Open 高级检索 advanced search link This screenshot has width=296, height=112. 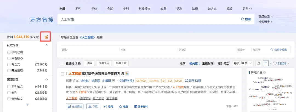[265, 17]
